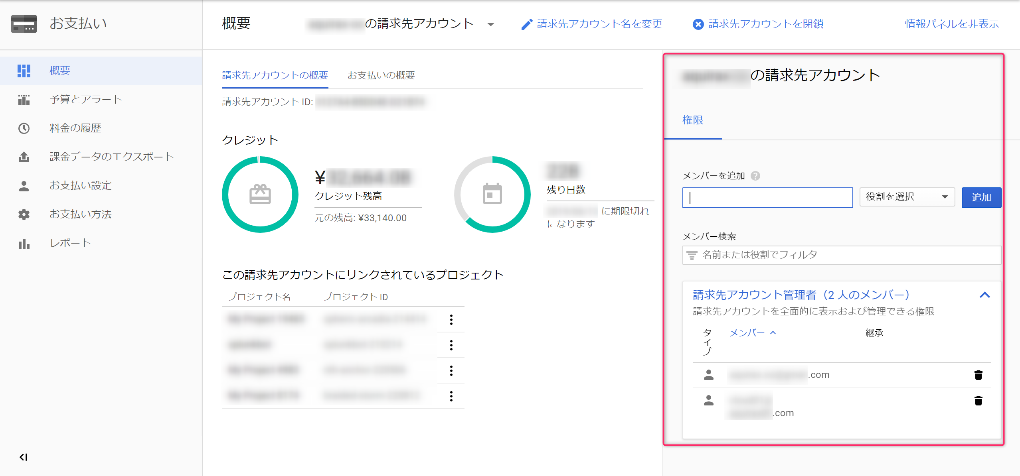Viewport: 1020px width, 476px height.
Task: Collapse the 請求先アカウント管理者 section chevron
Action: 985,295
